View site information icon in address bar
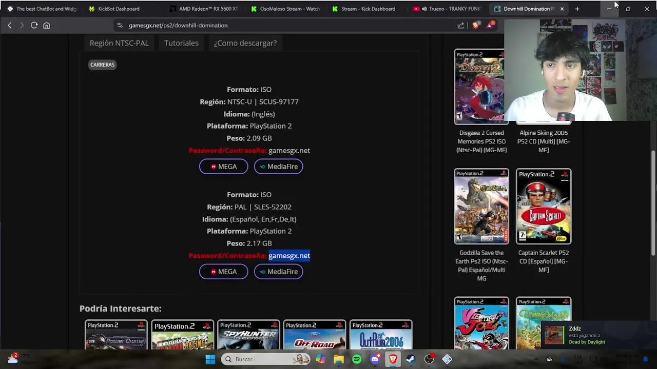Image resolution: width=657 pixels, height=369 pixels. click(x=120, y=25)
